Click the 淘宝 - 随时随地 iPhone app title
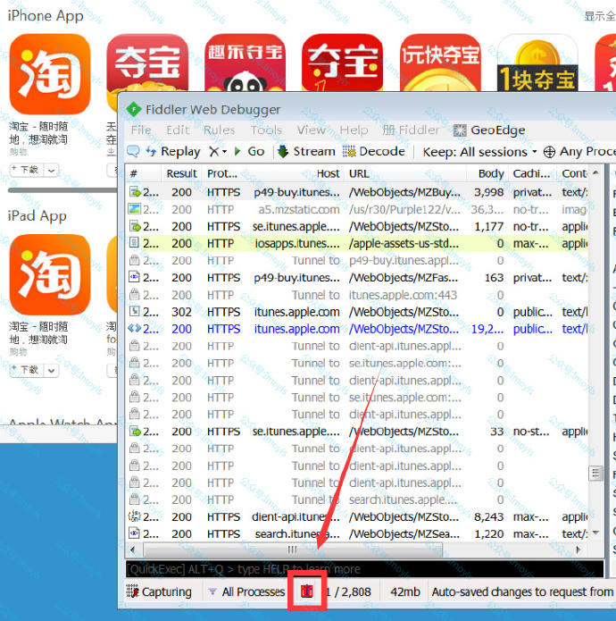 38,133
